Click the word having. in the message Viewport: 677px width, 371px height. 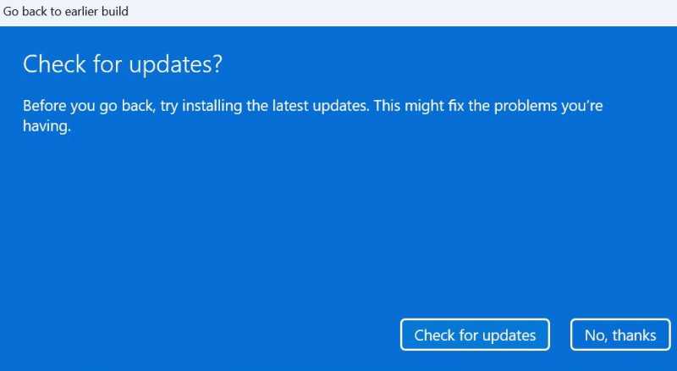click(47, 126)
